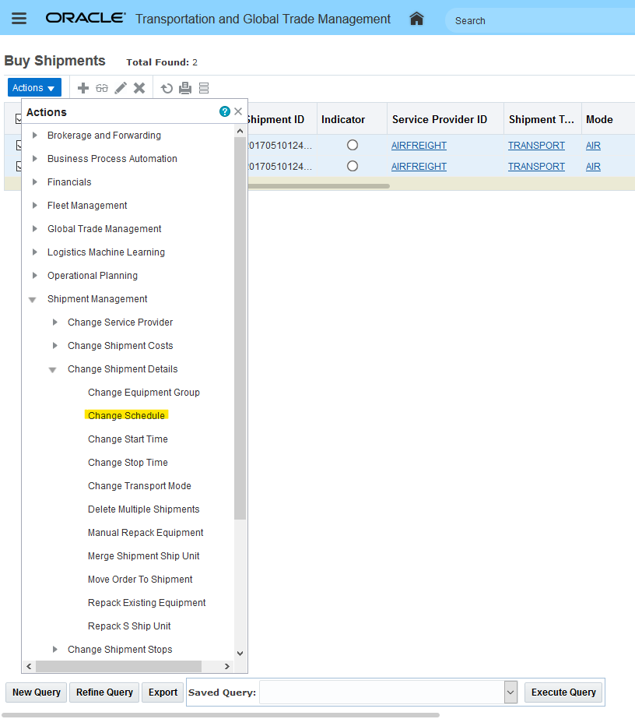The image size is (635, 719).
Task: Expand Brokerage and Forwarding node
Action: (34, 136)
